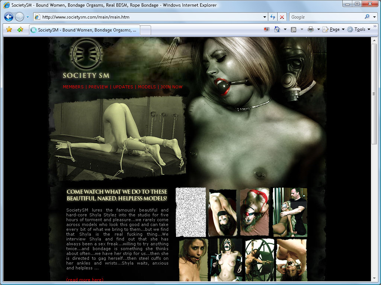The width and height of the screenshot is (381, 285).
Task: Expand the Home button dropdown arrow
Action: (285, 29)
